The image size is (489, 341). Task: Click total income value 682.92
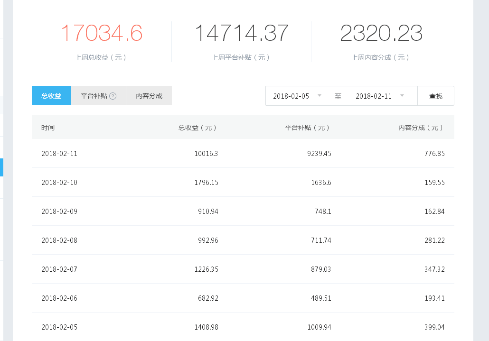pos(208,298)
